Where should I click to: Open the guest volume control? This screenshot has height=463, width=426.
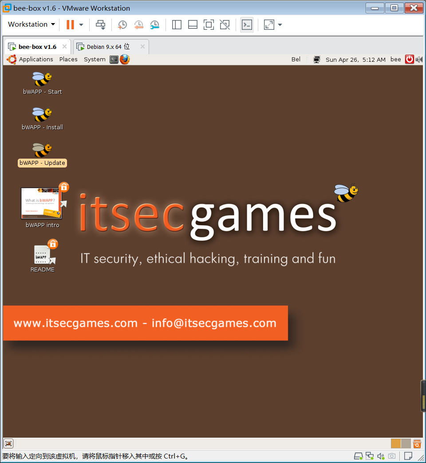[419, 60]
